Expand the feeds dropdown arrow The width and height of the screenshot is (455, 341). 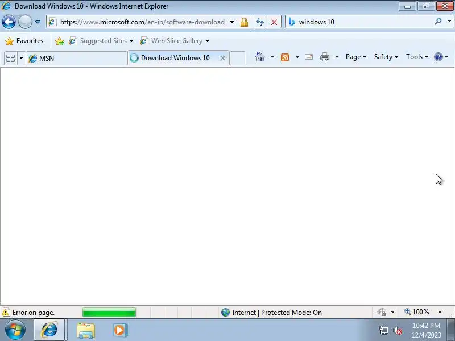point(297,57)
